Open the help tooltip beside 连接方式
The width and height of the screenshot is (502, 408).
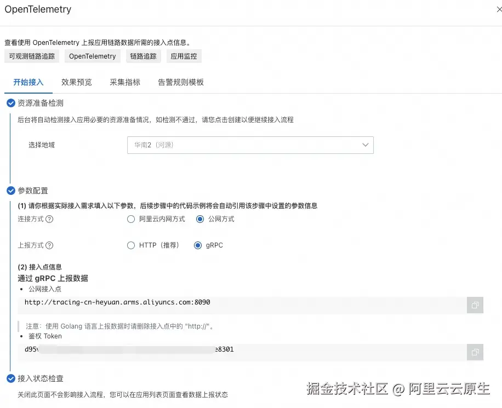click(x=50, y=219)
